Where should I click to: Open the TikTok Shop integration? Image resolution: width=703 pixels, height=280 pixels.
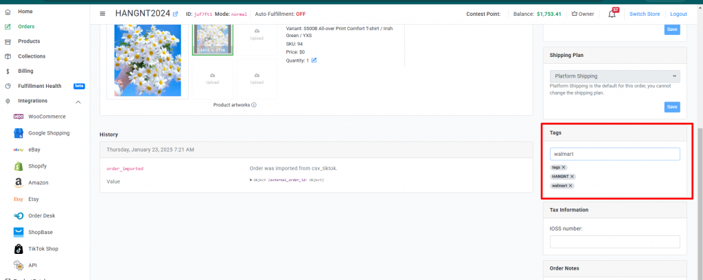coord(43,248)
